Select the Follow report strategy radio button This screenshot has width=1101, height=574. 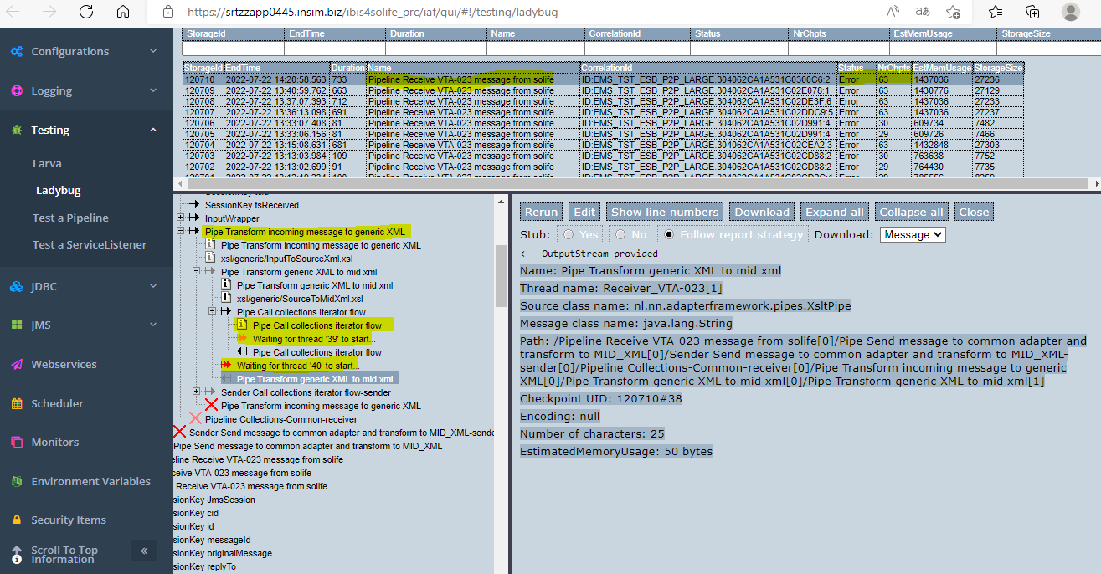pos(668,235)
